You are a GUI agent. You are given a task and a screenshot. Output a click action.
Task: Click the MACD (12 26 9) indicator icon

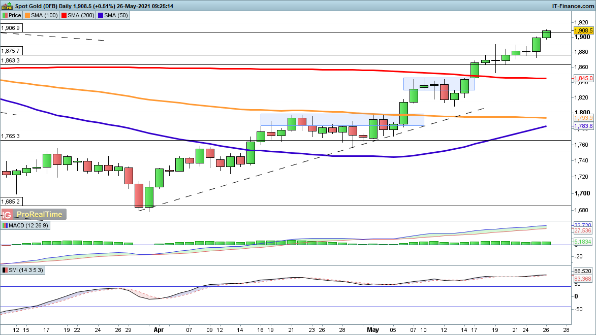[x=5, y=225]
